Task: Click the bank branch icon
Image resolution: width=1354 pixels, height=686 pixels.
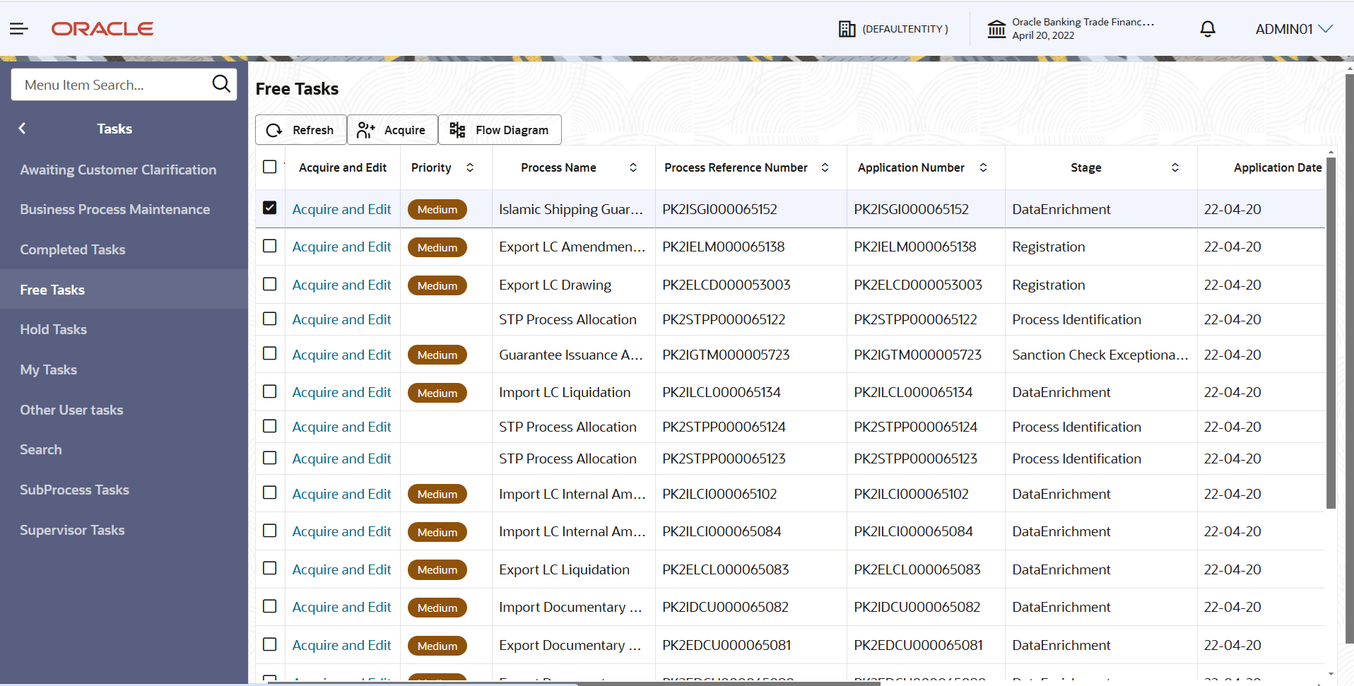Action: [996, 29]
